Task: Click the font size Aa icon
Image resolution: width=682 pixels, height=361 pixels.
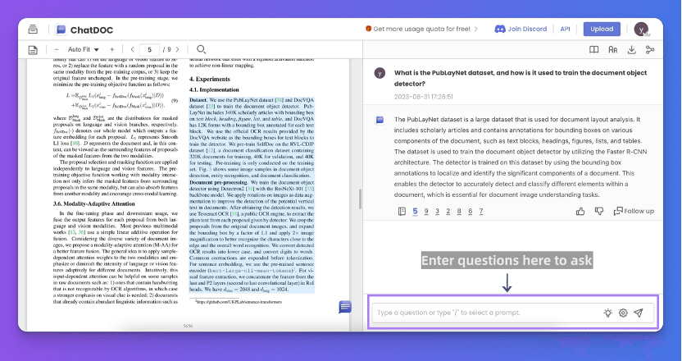Action: tap(613, 50)
